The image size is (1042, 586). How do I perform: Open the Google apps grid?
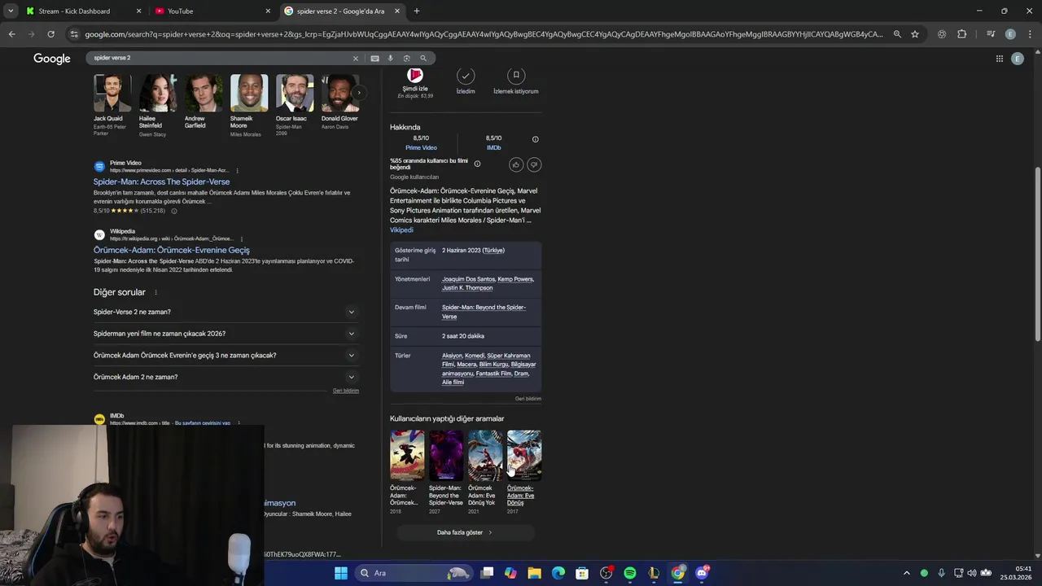point(999,59)
